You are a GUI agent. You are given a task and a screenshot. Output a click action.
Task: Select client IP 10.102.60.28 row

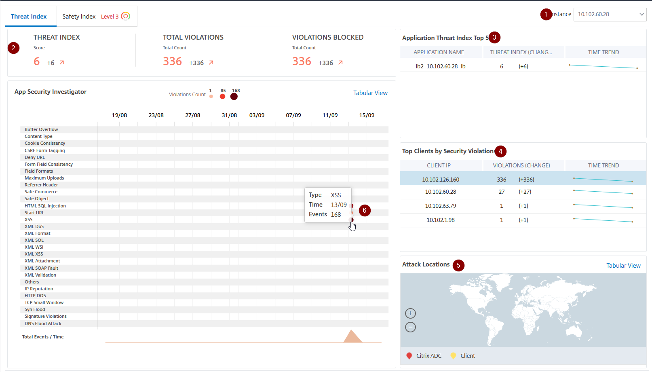pyautogui.click(x=441, y=192)
